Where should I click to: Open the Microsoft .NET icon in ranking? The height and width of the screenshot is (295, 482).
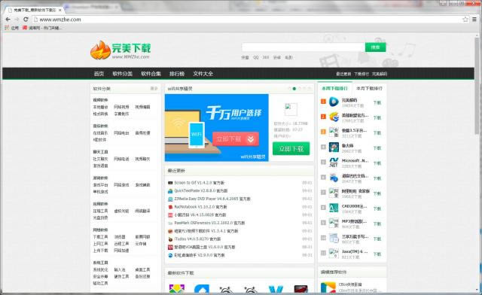[334, 163]
